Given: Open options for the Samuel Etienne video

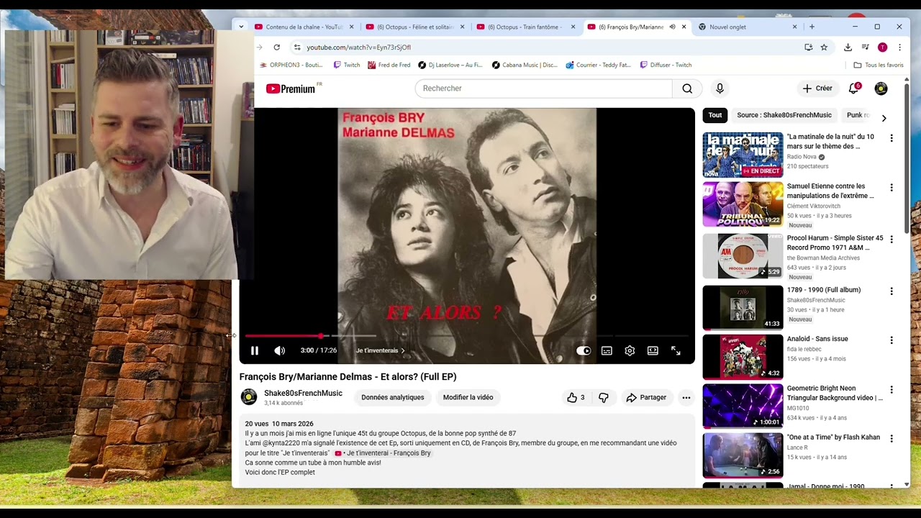Looking at the screenshot, I should pyautogui.click(x=891, y=188).
